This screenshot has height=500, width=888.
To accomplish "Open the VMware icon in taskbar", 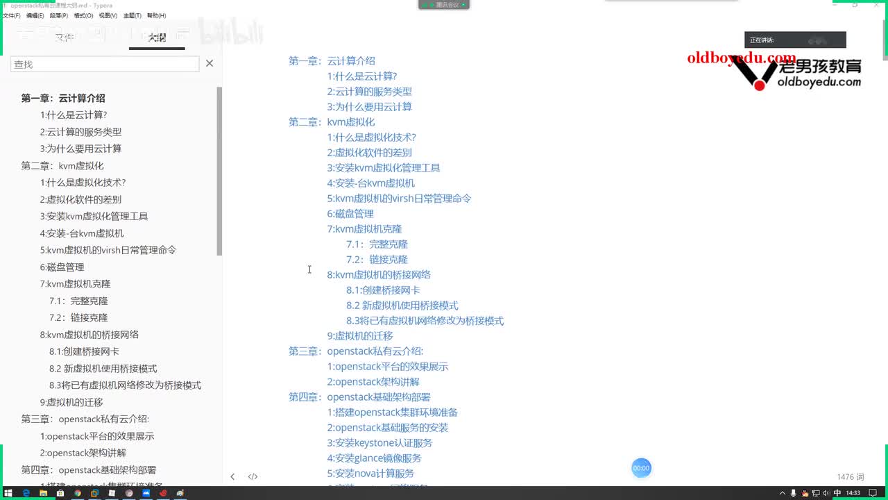I will click(x=94, y=493).
